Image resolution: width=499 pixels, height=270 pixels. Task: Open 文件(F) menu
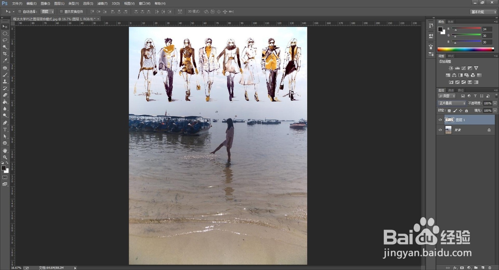coord(17,3)
